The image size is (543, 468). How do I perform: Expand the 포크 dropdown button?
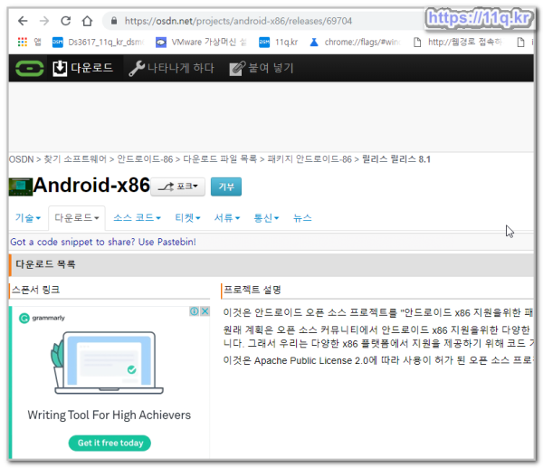coord(178,186)
